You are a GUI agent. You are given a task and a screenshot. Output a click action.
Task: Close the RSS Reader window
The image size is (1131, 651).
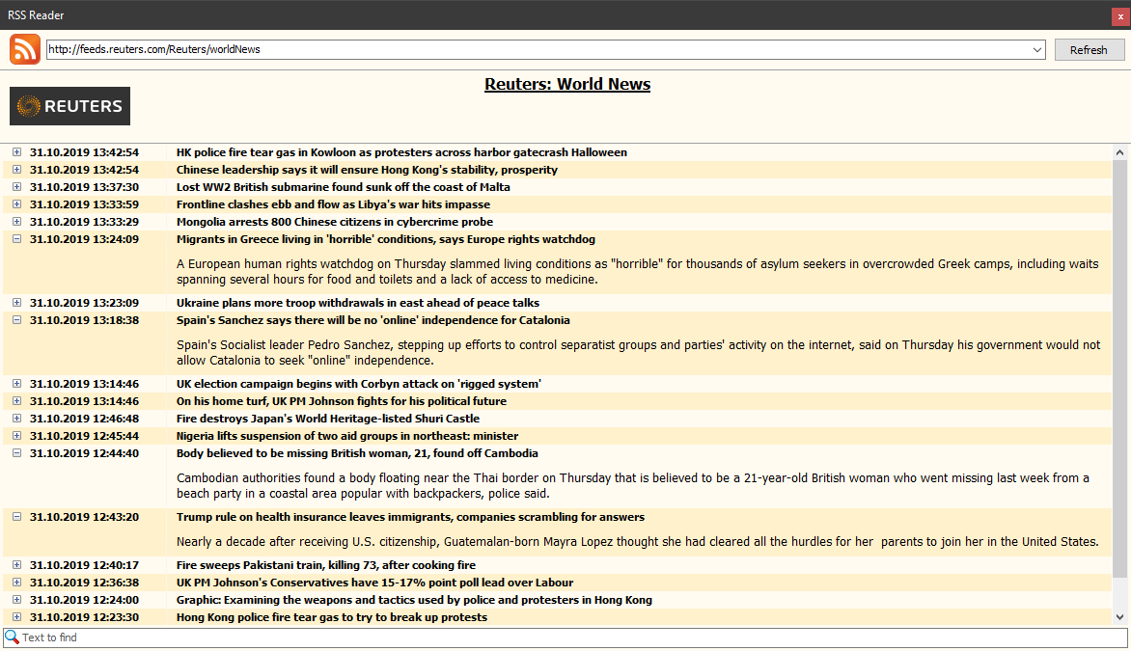(1120, 15)
